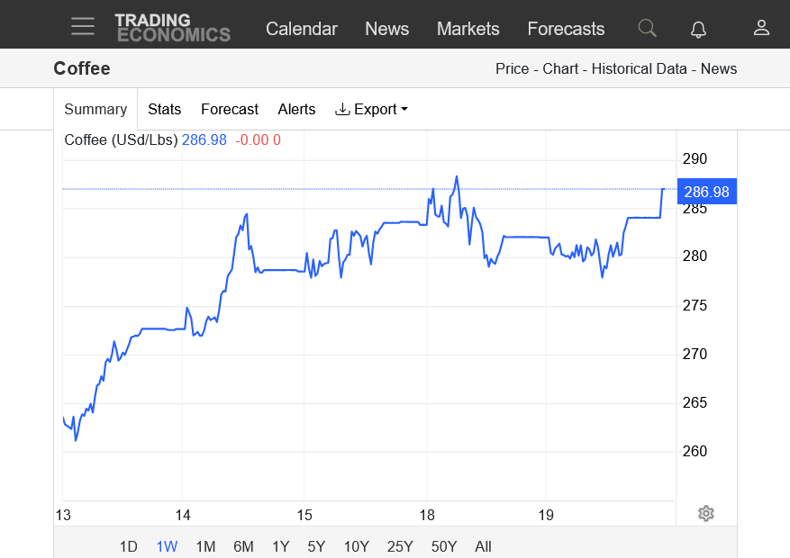This screenshot has width=790, height=558.
Task: Select the 1D time range
Action: point(129,546)
